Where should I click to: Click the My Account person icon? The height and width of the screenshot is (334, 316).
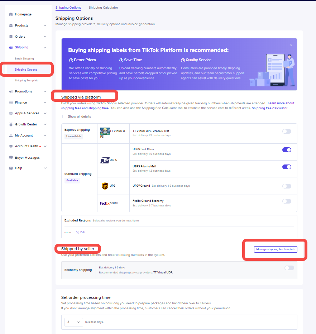(11, 135)
